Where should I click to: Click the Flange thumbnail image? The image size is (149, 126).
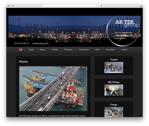click(x=114, y=112)
